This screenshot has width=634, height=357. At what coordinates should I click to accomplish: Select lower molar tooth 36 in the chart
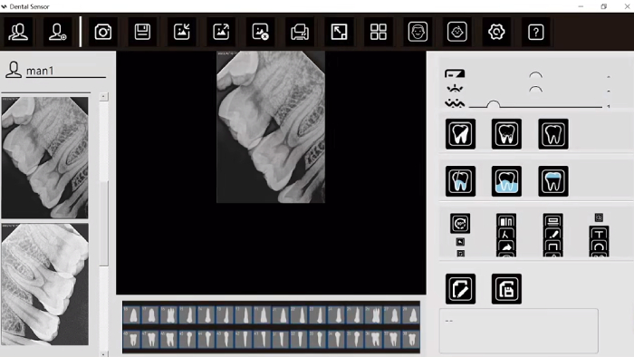[374, 340]
